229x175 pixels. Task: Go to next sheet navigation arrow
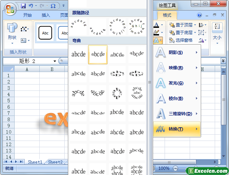[16, 161]
